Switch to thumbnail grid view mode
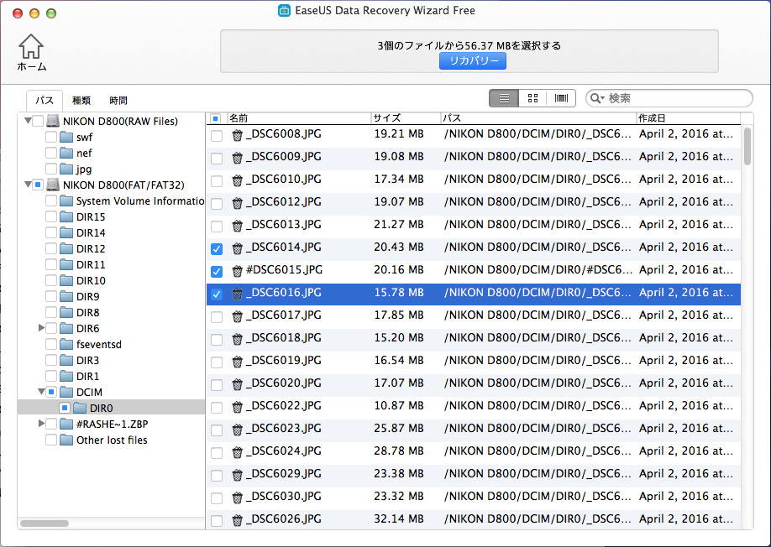Viewport: 771px width, 547px height. tap(532, 98)
